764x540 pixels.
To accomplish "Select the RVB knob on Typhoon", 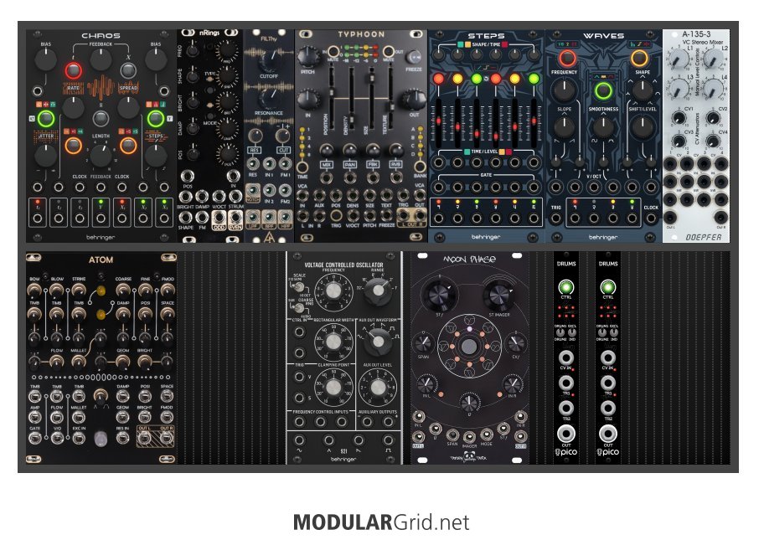I will pyautogui.click(x=396, y=150).
